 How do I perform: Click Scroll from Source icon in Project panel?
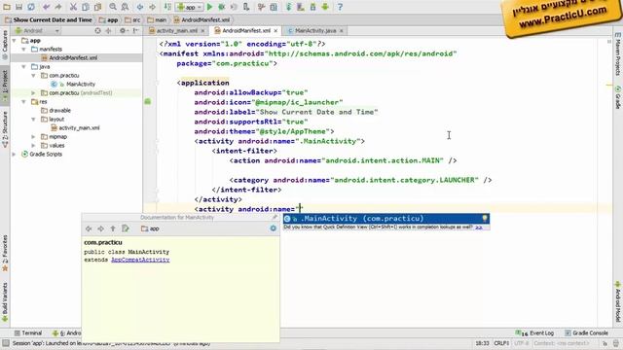97,30
